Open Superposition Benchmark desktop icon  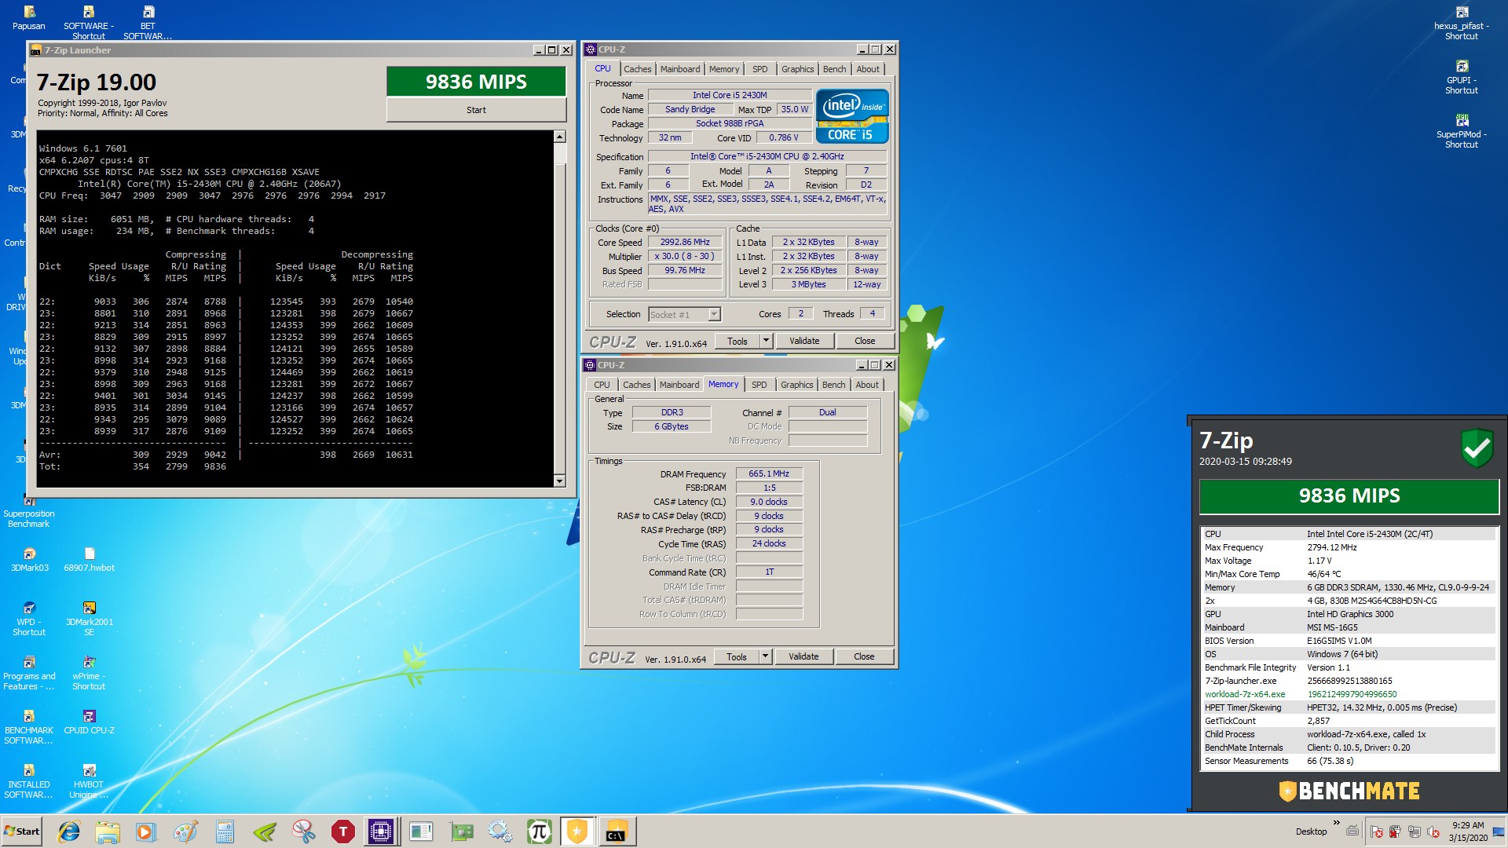pyautogui.click(x=29, y=514)
